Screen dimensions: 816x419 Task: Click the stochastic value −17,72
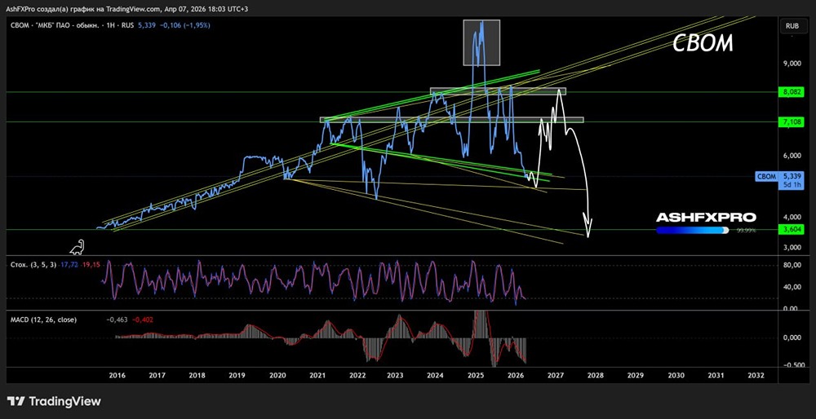(x=69, y=265)
